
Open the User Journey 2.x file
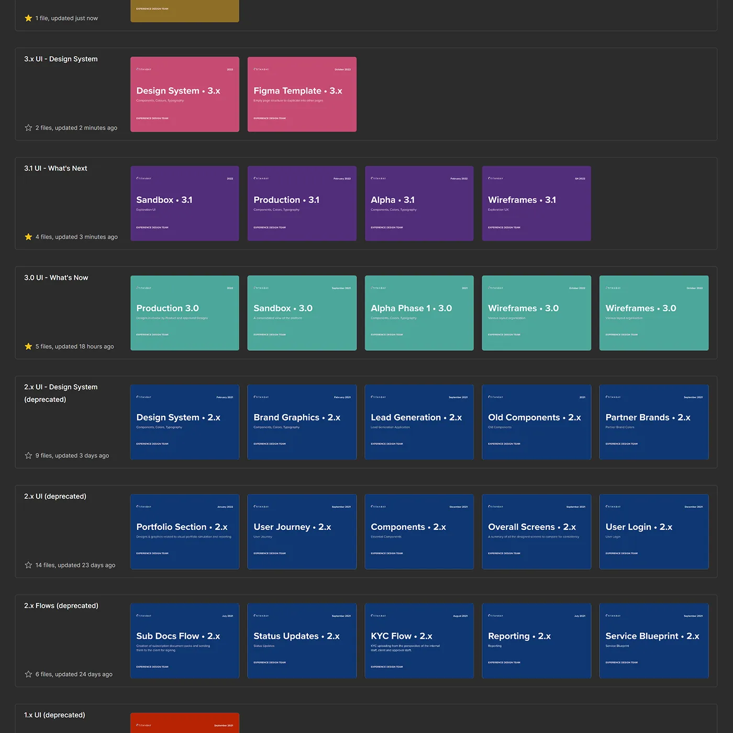coord(302,531)
